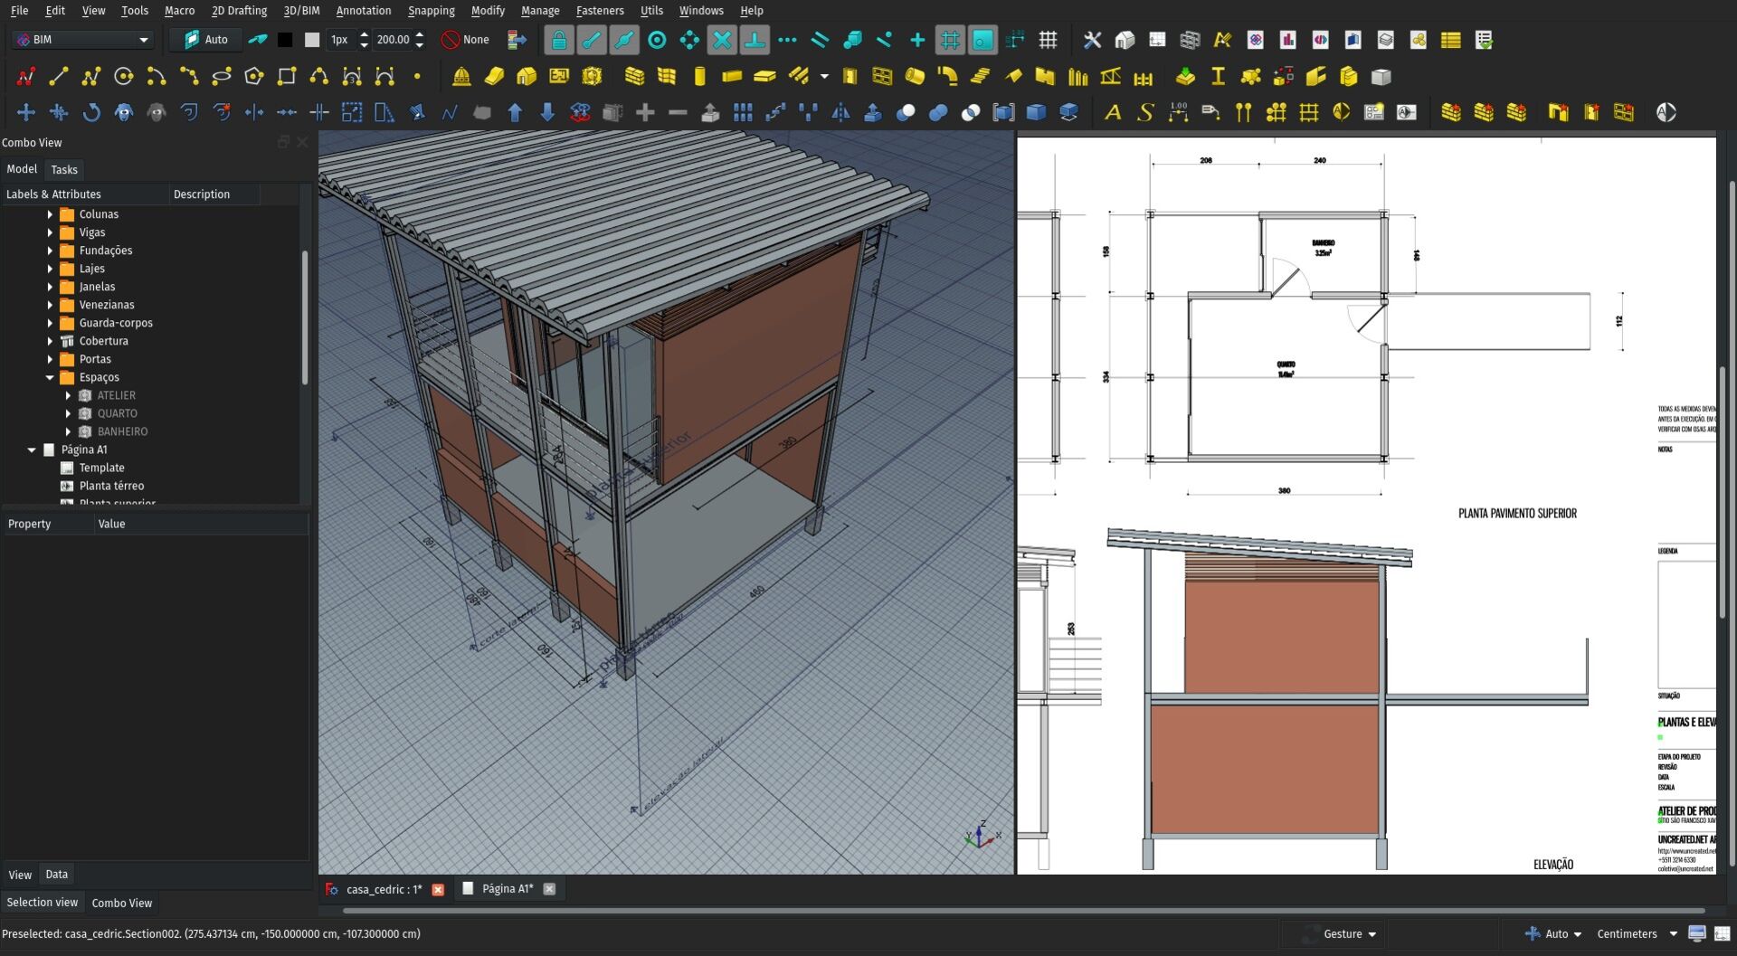Screen dimensions: 1737x956
Task: Open the Annotation menu
Action: coord(364,11)
